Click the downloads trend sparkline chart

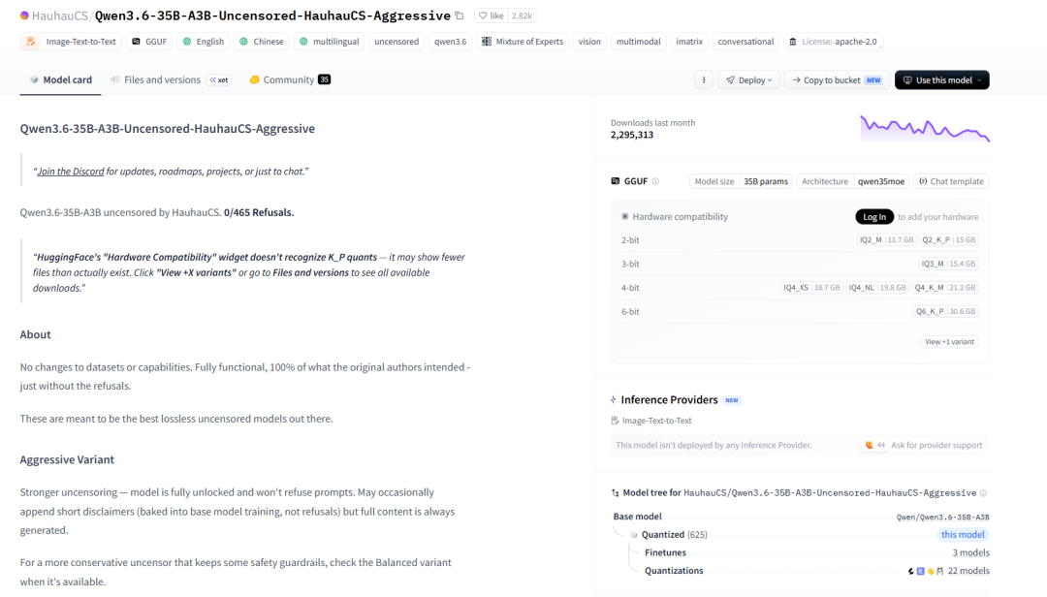point(925,128)
